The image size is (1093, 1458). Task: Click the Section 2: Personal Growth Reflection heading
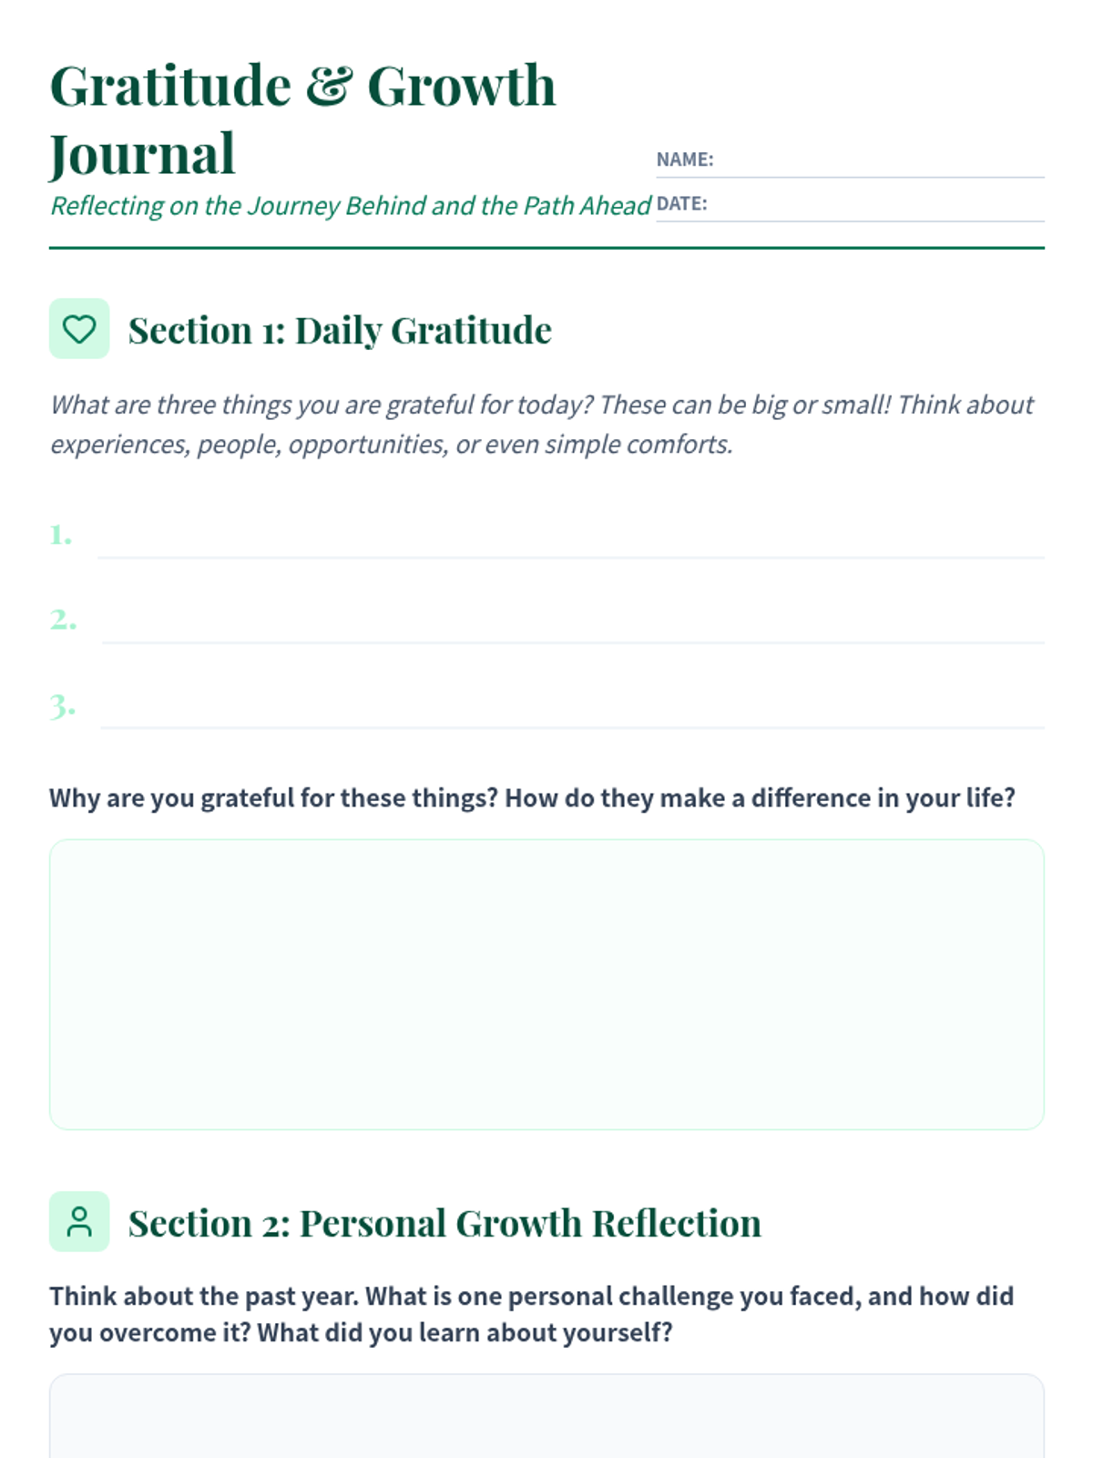(444, 1223)
